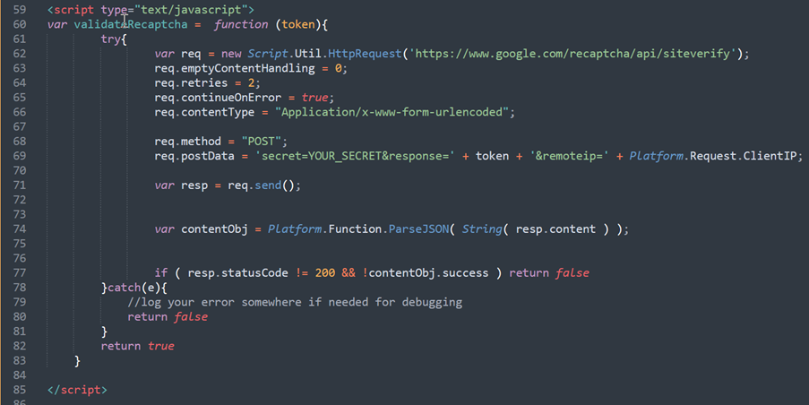Click the token variable on line 69
Screen dimensions: 809x405
click(492, 156)
